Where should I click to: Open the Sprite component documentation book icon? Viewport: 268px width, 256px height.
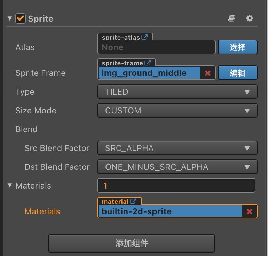(232, 18)
